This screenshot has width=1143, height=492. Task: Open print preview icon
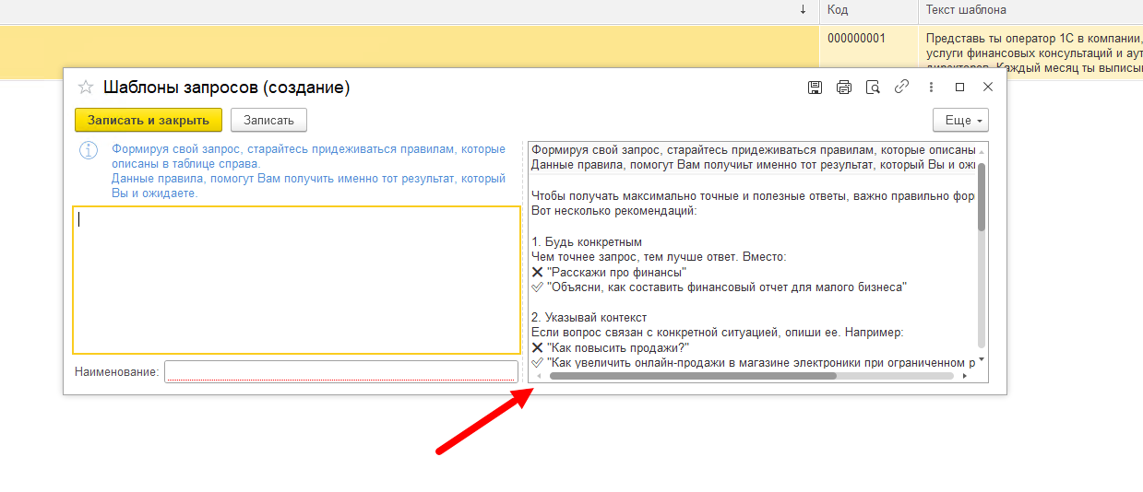click(x=873, y=88)
